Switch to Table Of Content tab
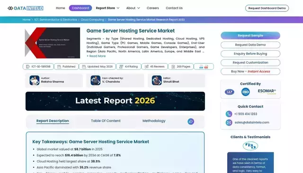303x173 pixels. (106, 121)
